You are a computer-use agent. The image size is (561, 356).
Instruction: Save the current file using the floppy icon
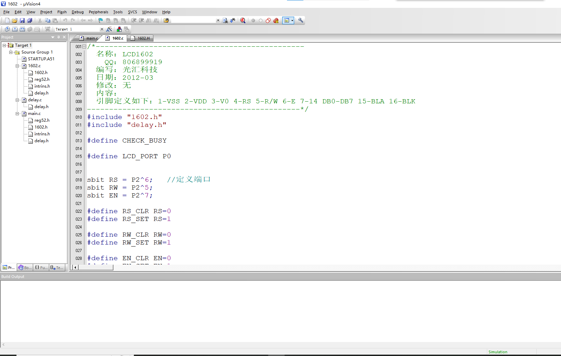[x=22, y=20]
